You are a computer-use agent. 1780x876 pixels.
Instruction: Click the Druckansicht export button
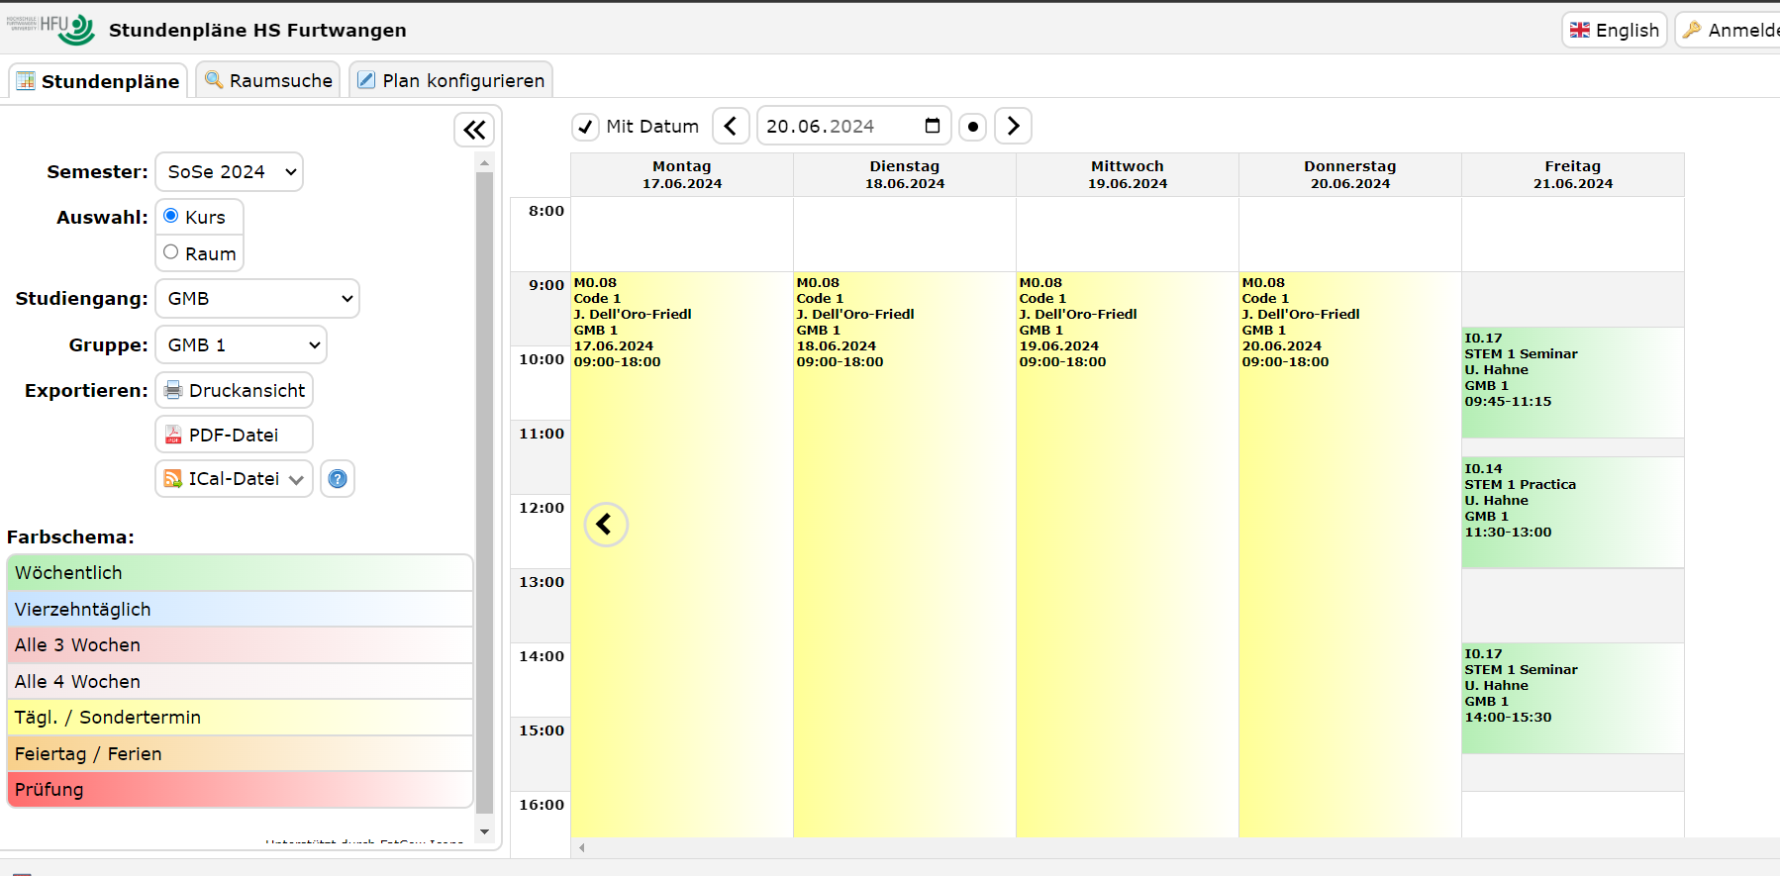pyautogui.click(x=235, y=391)
